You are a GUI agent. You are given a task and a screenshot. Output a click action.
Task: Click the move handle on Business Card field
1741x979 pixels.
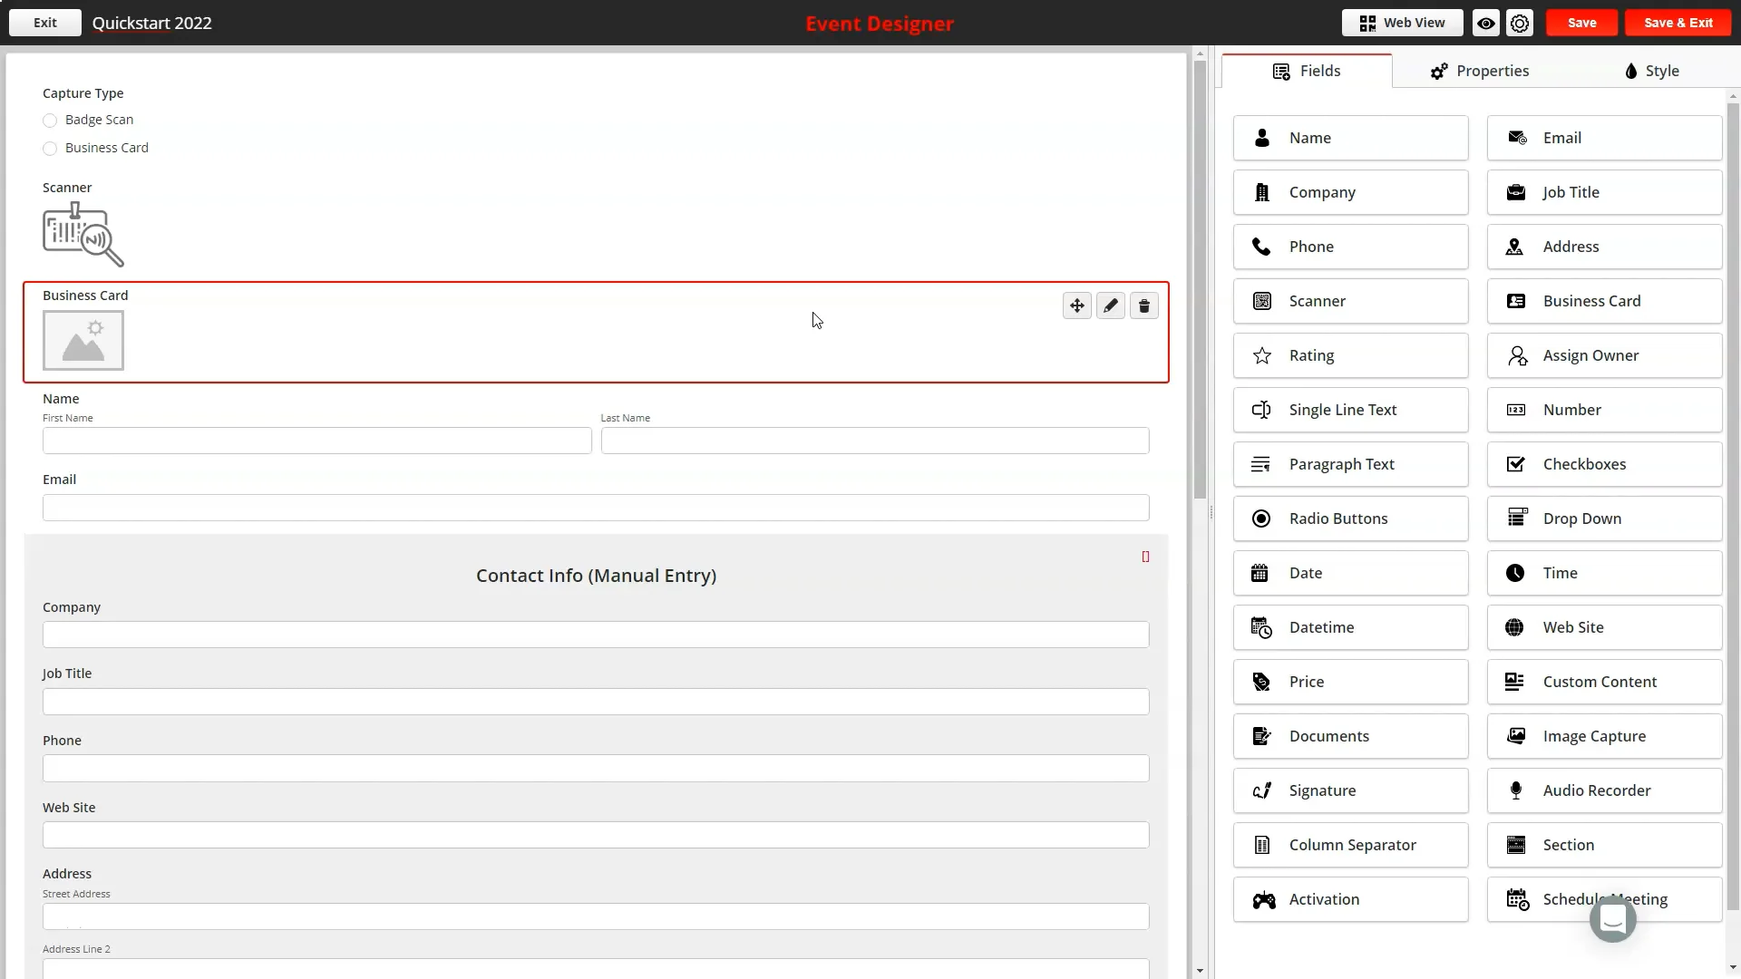pyautogui.click(x=1076, y=305)
